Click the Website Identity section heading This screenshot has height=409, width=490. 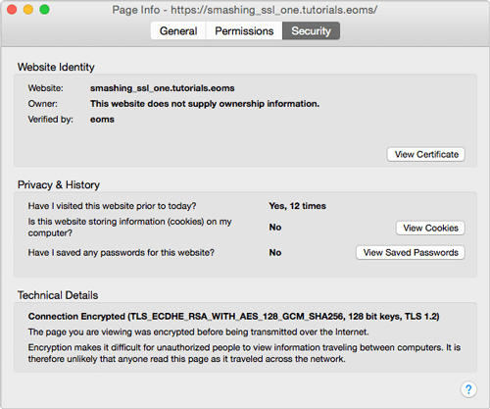(56, 67)
